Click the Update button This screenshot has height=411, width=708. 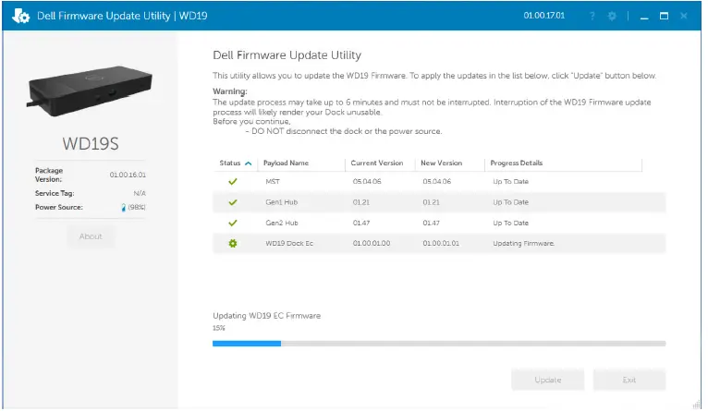click(x=547, y=380)
